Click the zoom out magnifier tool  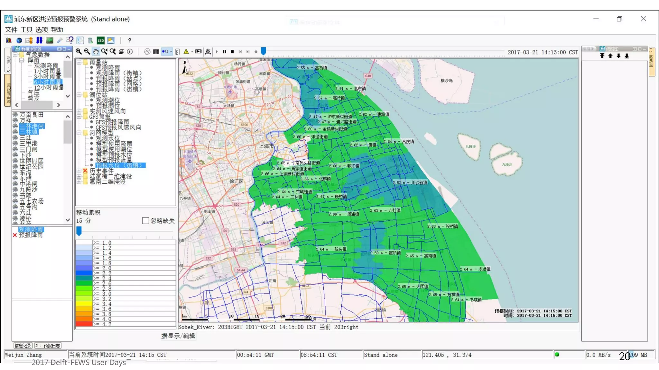tap(87, 51)
